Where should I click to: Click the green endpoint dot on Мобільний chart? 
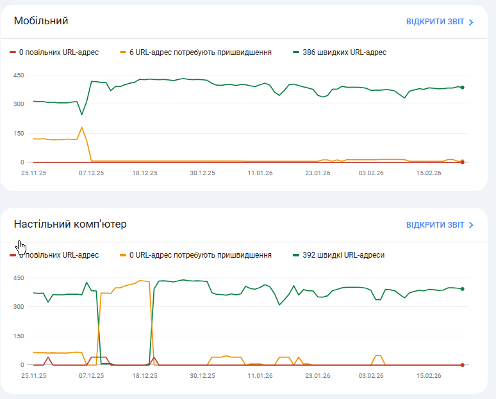pyautogui.click(x=462, y=88)
